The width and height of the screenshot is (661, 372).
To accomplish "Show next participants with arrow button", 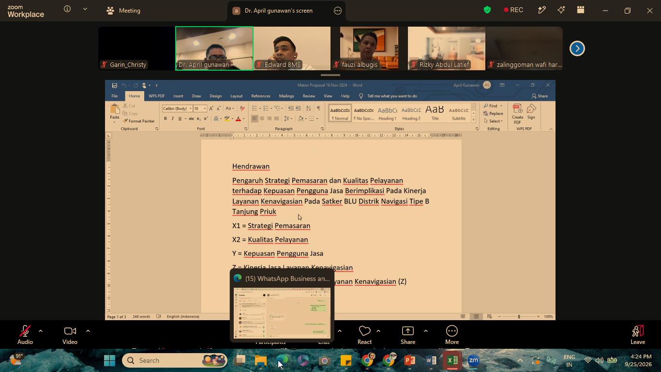I will tap(577, 48).
